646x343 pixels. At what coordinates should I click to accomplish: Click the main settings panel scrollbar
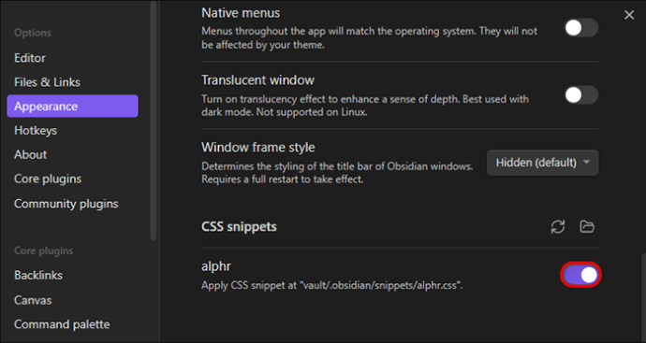643,298
